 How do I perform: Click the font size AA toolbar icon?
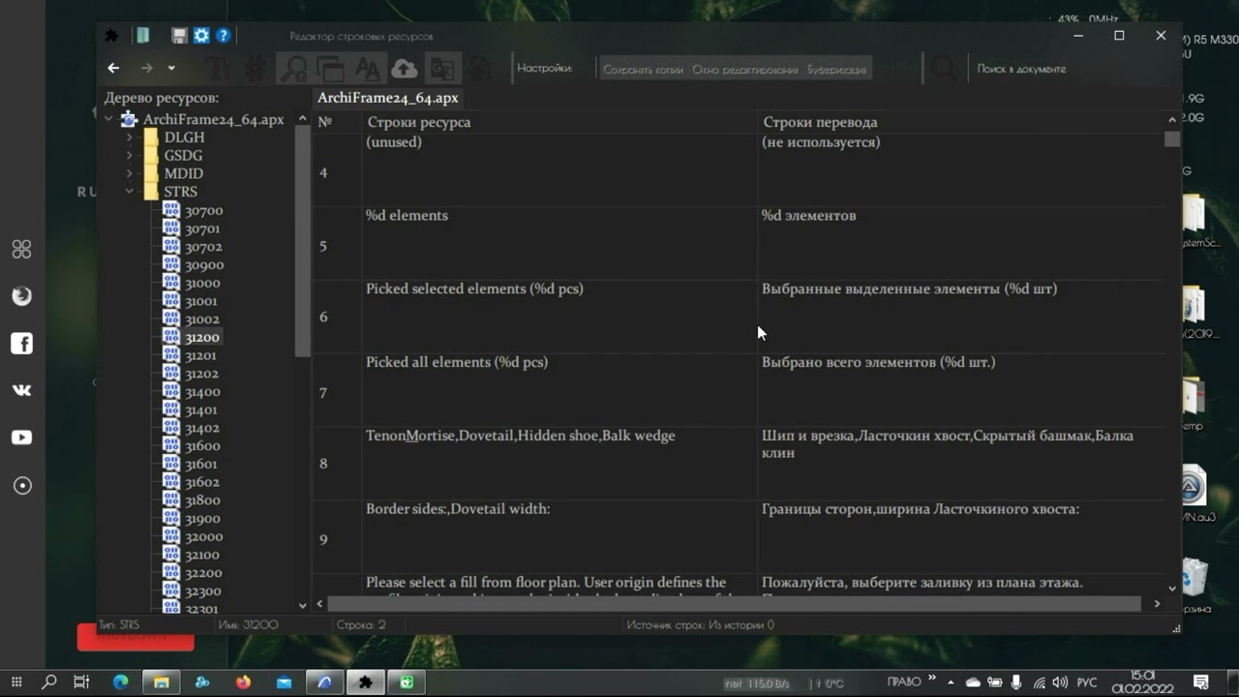point(368,69)
